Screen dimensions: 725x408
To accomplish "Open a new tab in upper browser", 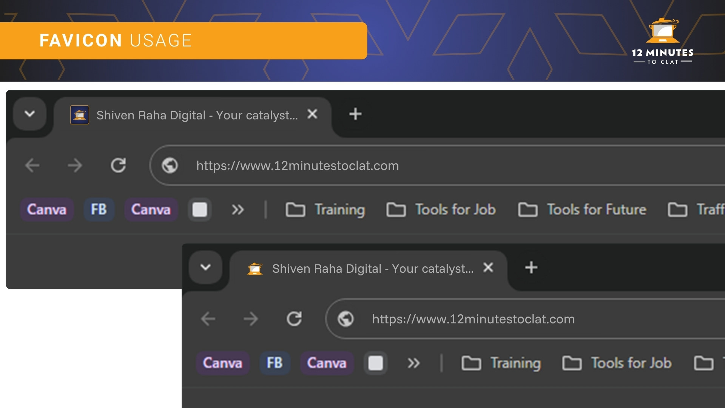I will pyautogui.click(x=355, y=114).
